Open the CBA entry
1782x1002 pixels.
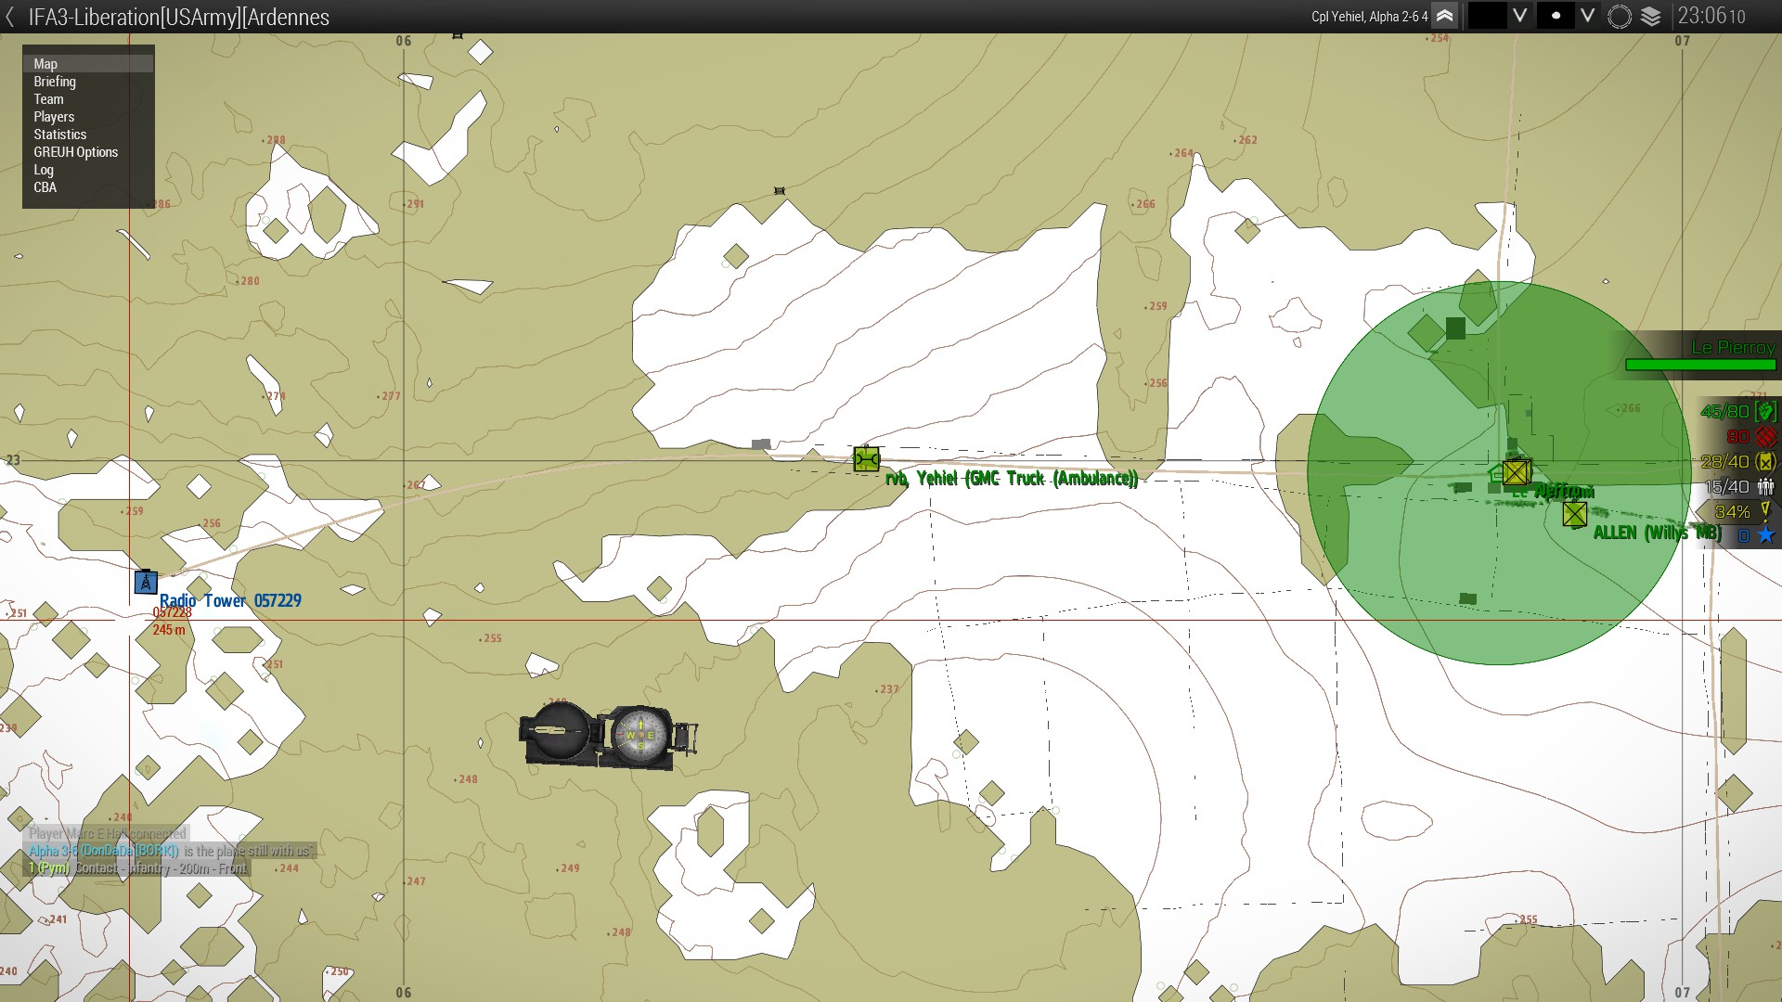(45, 187)
